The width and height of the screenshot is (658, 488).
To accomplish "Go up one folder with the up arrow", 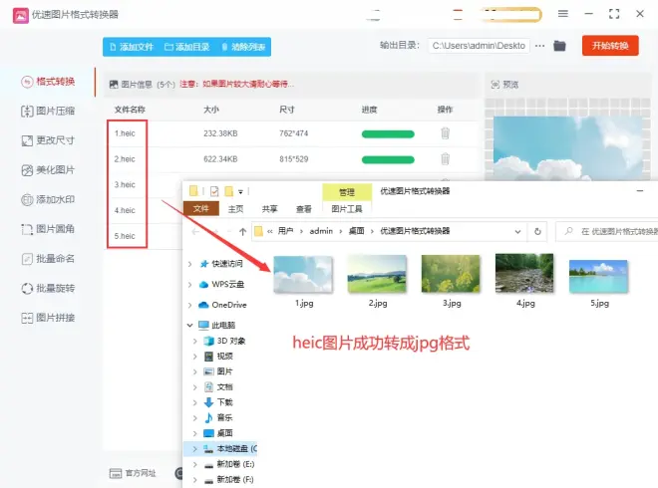I will pos(242,231).
